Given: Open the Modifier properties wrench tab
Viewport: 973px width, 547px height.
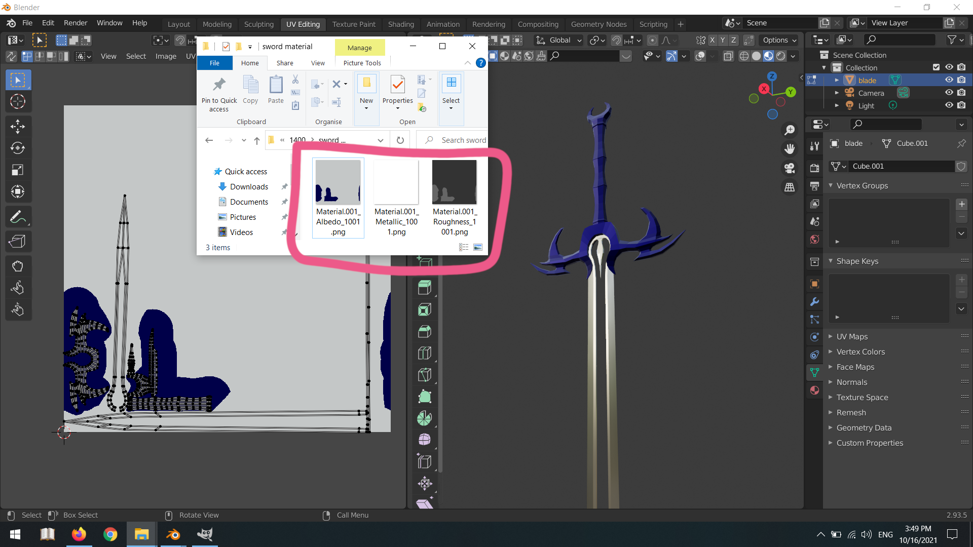Looking at the screenshot, I should tap(814, 302).
